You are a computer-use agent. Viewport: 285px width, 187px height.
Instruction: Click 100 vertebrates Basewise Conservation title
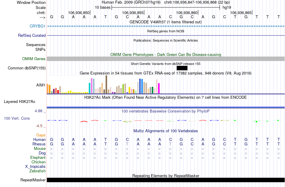(x=166, y=111)
